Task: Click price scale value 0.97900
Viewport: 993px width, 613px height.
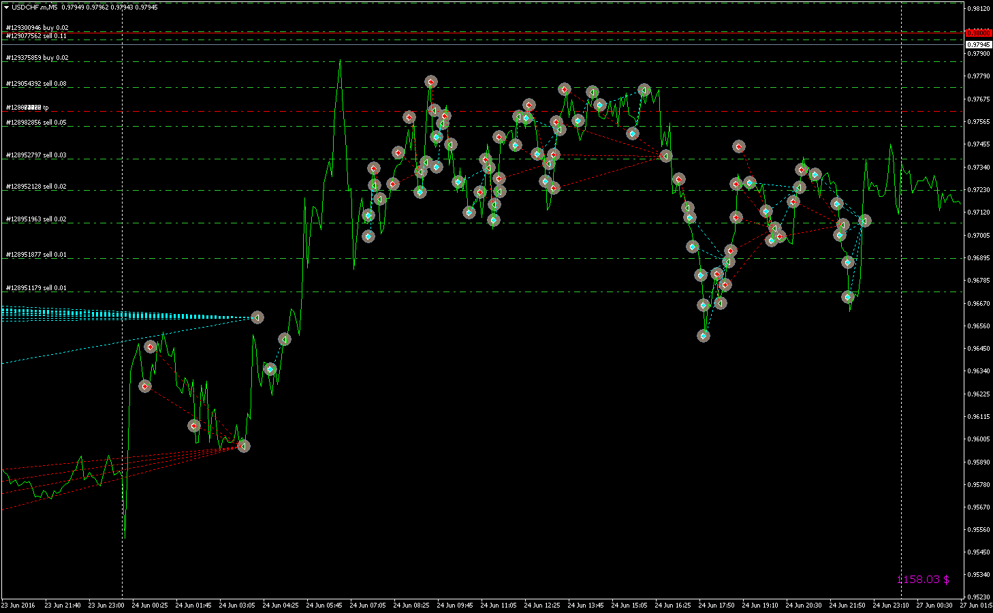Action: click(x=979, y=54)
